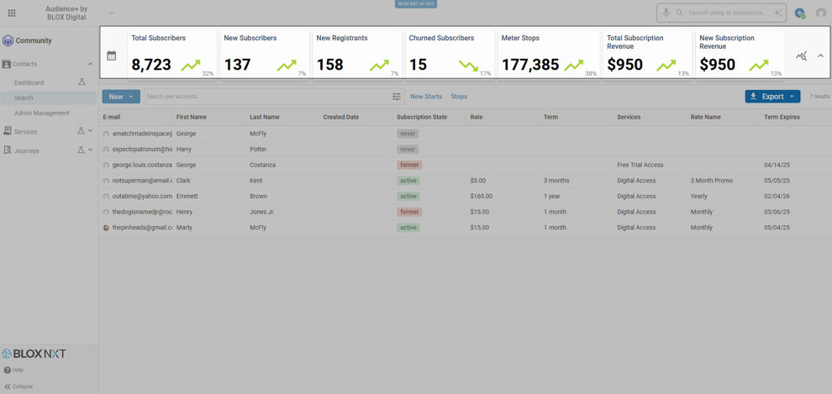Screen dimensions: 832x394
Task: Sort by Last Name column header
Action: (264, 118)
